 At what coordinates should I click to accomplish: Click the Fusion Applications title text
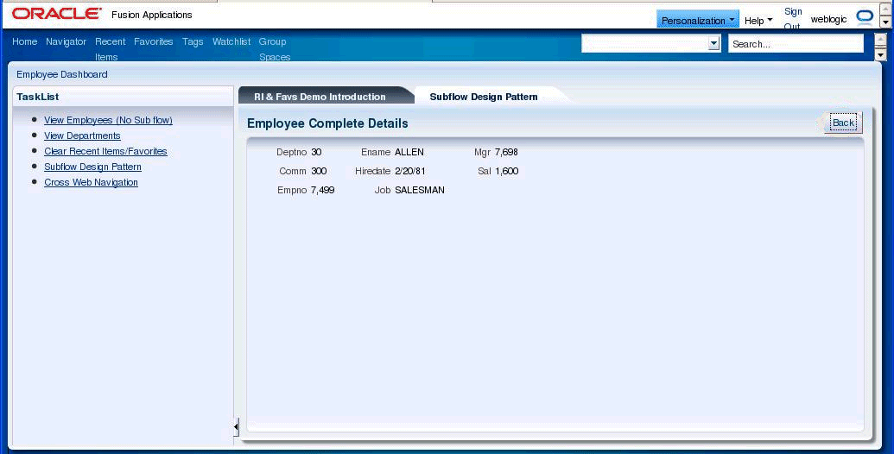click(x=152, y=15)
